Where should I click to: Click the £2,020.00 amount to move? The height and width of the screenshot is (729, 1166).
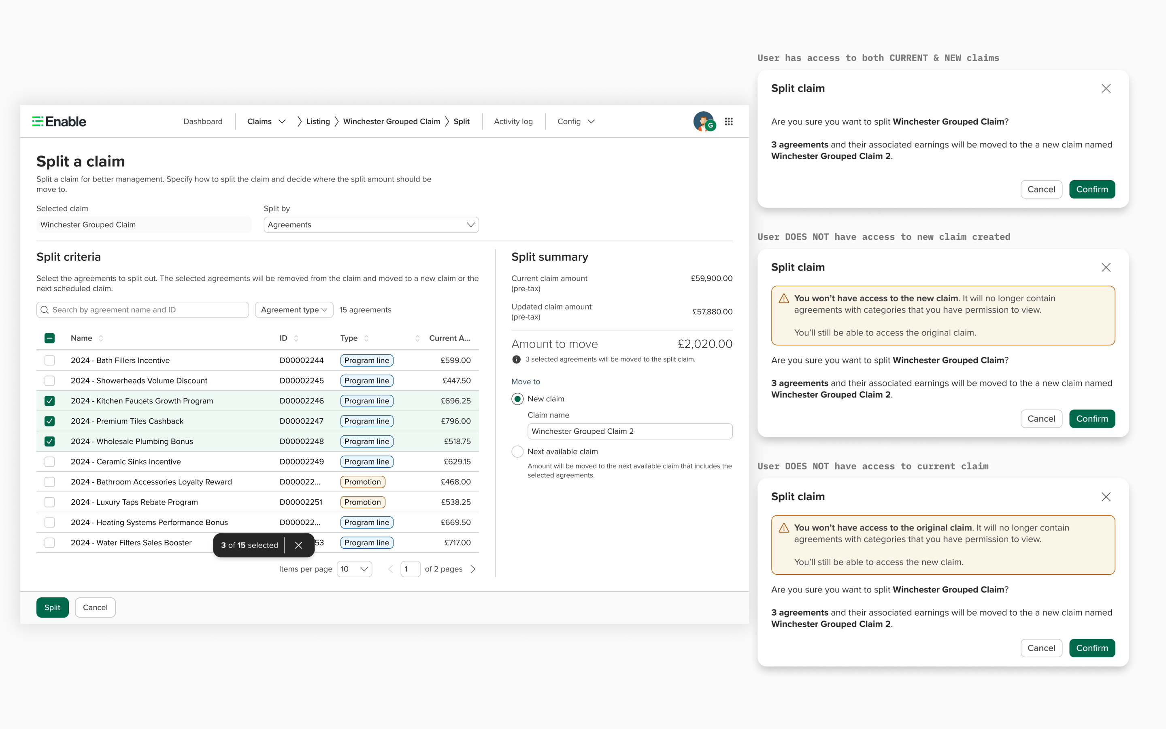(705, 344)
